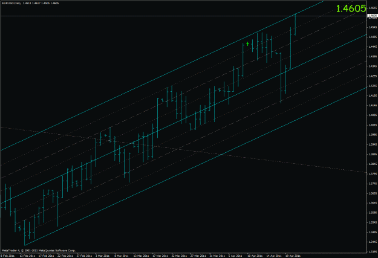The image size is (378, 258).
Task: Click the 1.3495 price scale label
Action: (x=373, y=232)
